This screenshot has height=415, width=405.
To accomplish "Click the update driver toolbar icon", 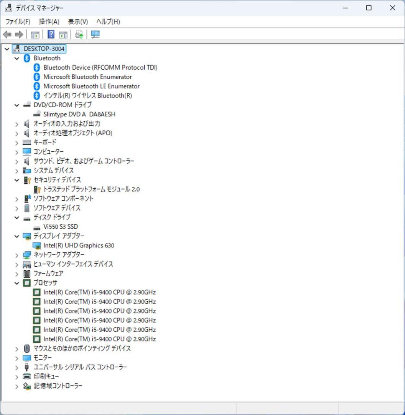I will [x=79, y=35].
